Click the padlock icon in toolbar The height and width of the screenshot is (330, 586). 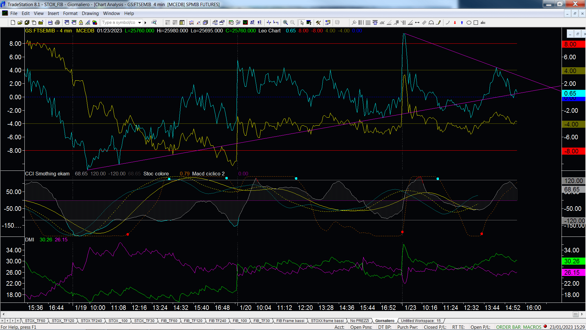(x=81, y=23)
